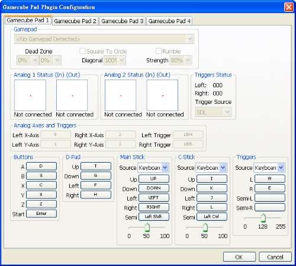Click the Right X-Axis field
296x266 pixels.
120,135
